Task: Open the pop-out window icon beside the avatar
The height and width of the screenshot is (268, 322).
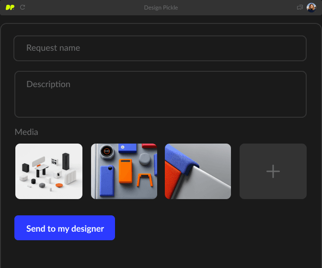Action: point(300,8)
